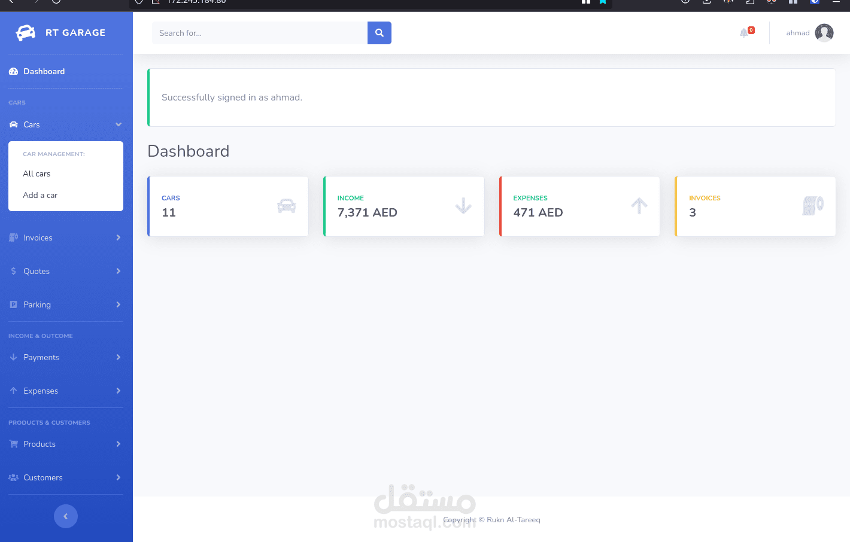Click the browser bookmark star icon
Viewport: 850px width, 542px height.
coord(603,2)
